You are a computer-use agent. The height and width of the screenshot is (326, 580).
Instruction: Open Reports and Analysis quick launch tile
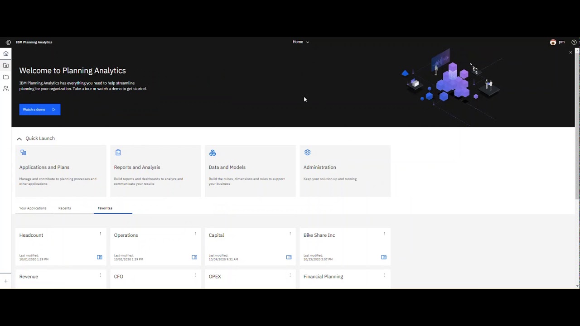coord(155,171)
